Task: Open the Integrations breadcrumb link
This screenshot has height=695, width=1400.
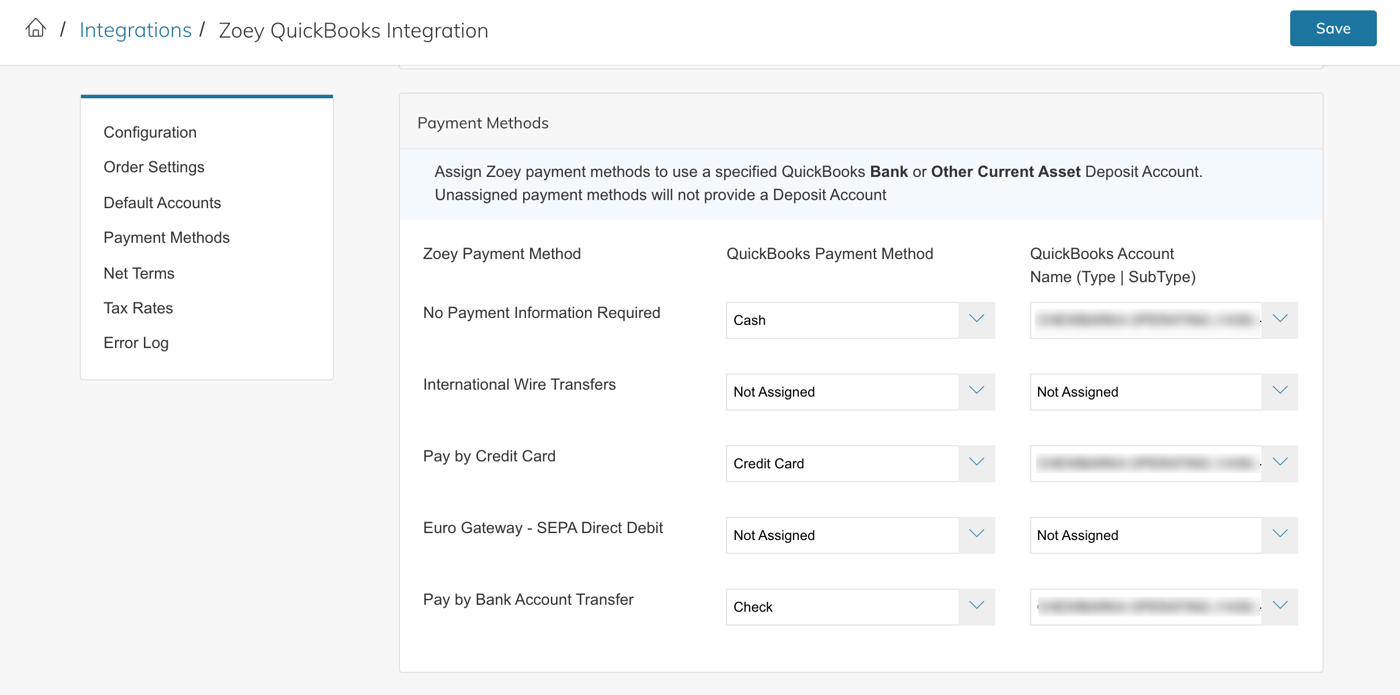Action: [x=135, y=30]
